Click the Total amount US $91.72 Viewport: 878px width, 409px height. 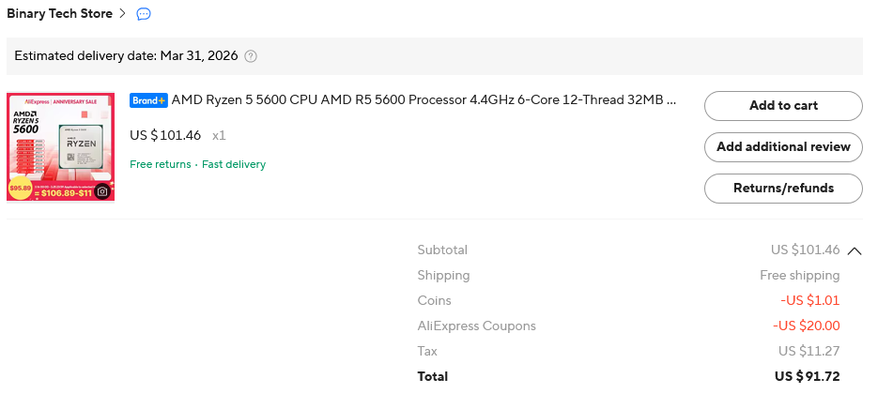pyautogui.click(x=808, y=376)
